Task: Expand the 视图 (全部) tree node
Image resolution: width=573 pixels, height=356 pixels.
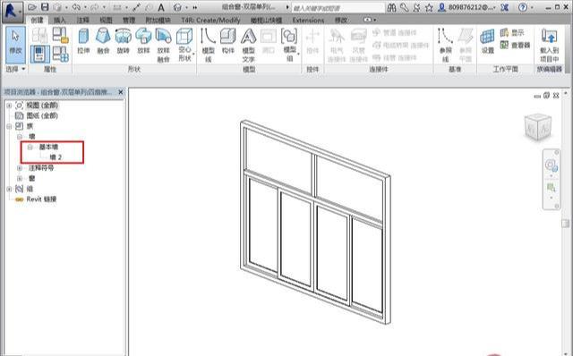Action: (x=9, y=106)
